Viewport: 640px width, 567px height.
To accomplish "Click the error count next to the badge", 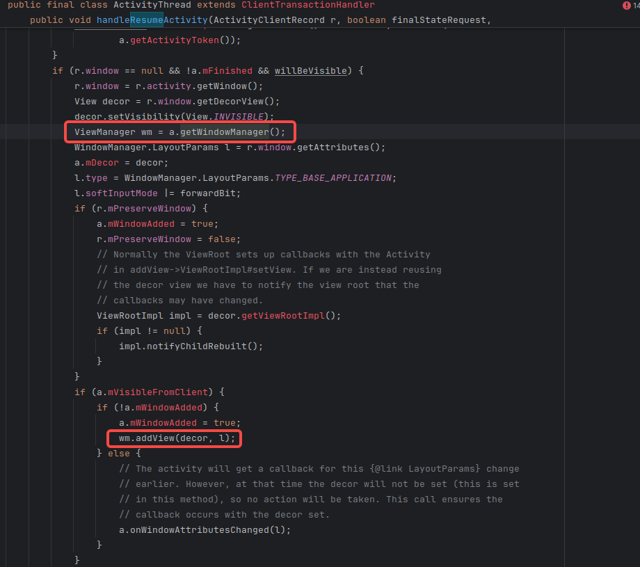I will point(635,6).
